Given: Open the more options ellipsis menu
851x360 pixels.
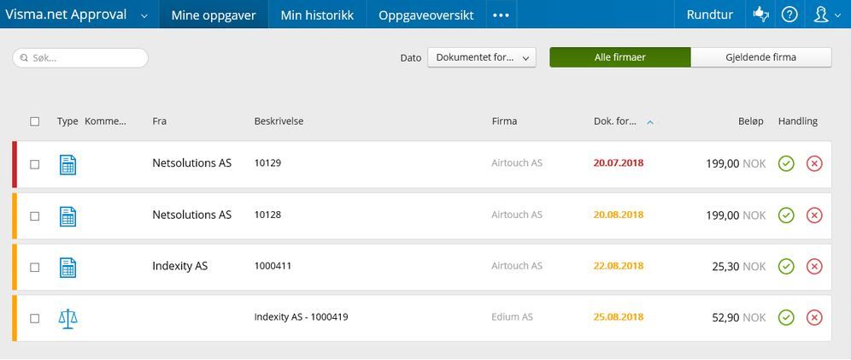Looking at the screenshot, I should pos(501,15).
